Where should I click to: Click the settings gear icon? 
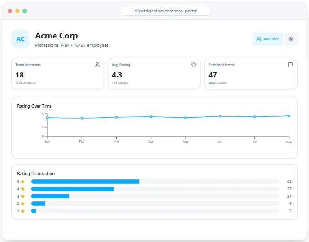click(291, 39)
